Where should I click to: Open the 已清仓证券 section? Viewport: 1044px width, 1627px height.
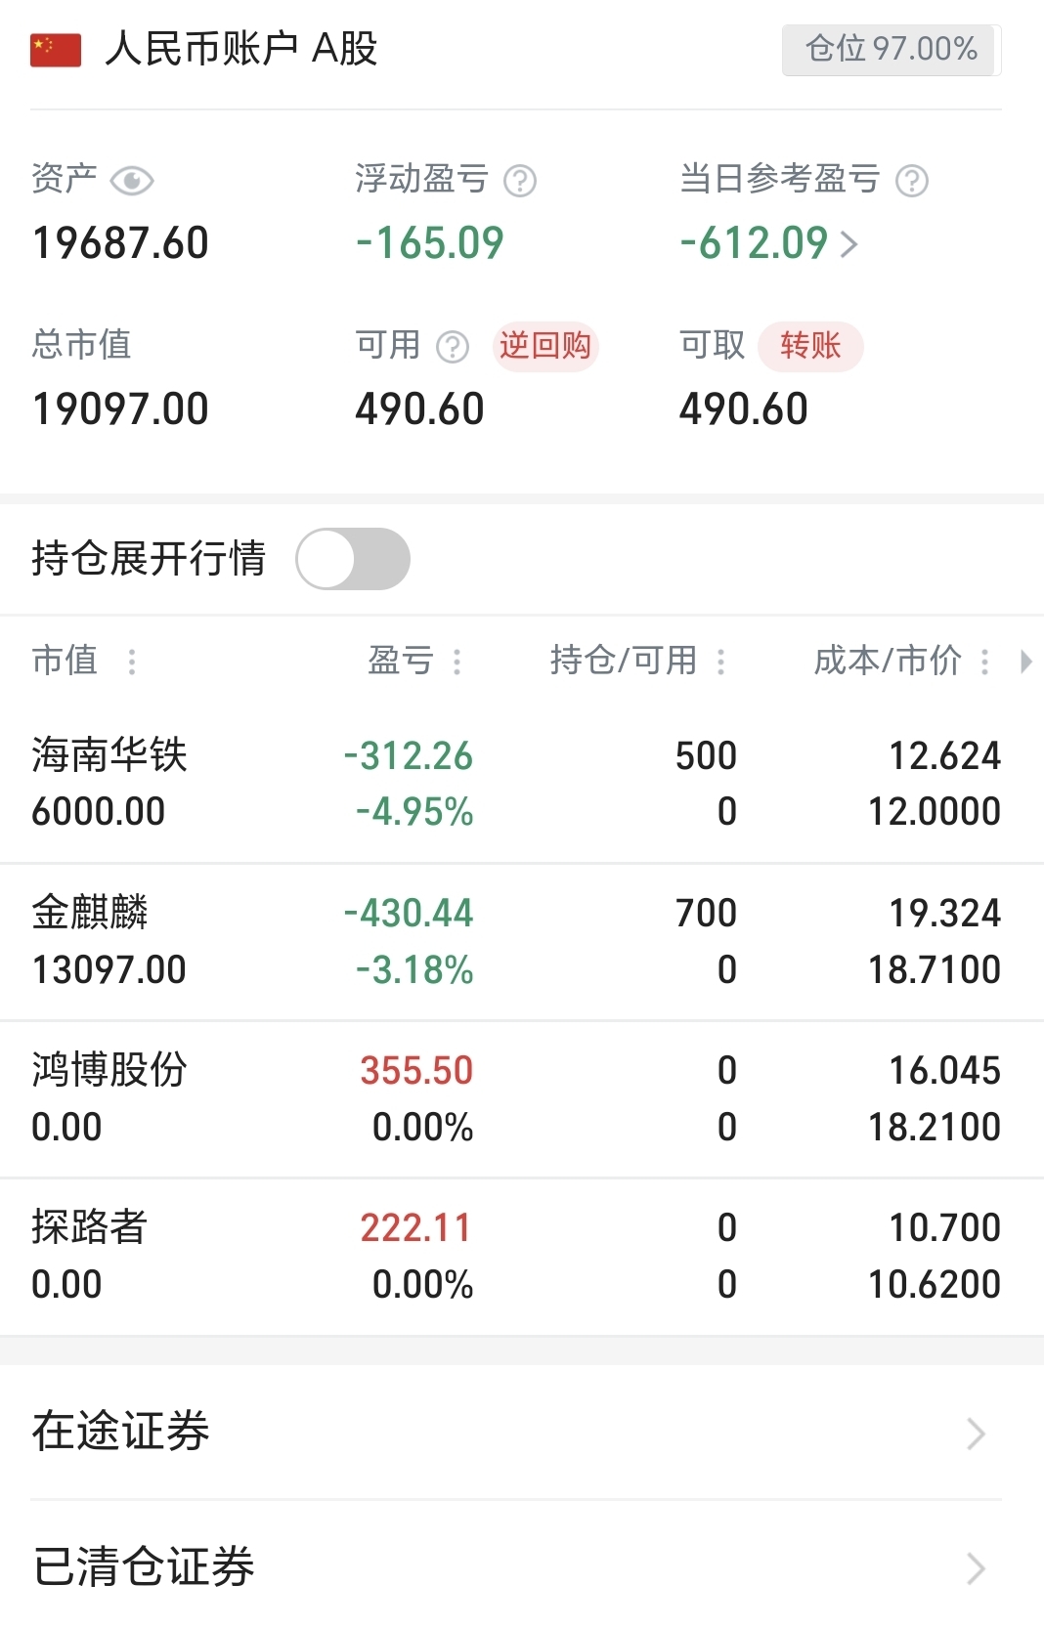pos(522,1566)
